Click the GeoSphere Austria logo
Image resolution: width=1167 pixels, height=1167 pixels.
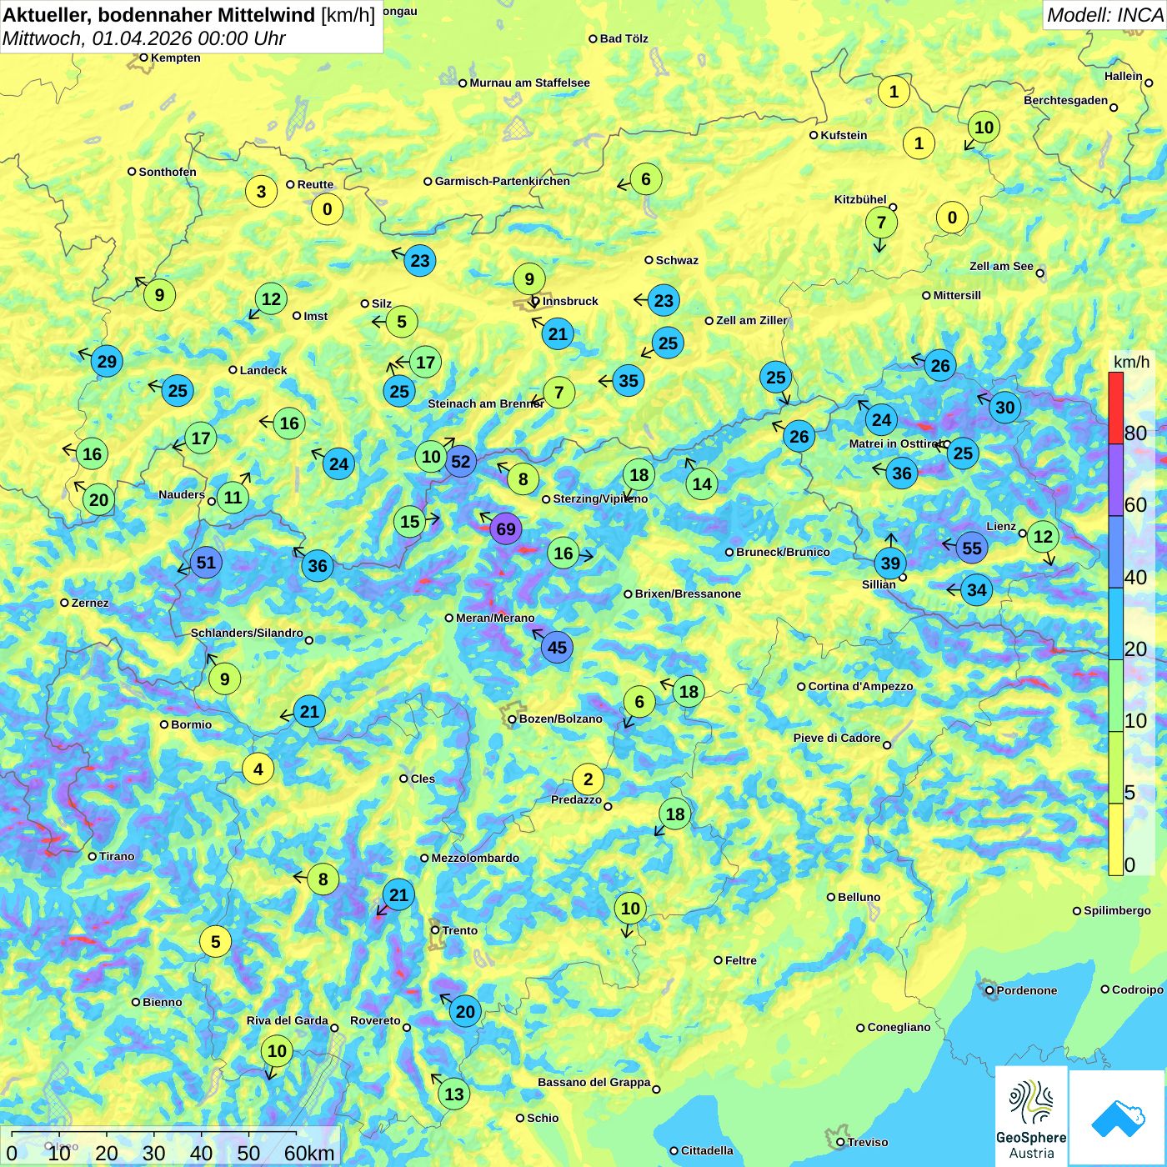coord(1031,1117)
